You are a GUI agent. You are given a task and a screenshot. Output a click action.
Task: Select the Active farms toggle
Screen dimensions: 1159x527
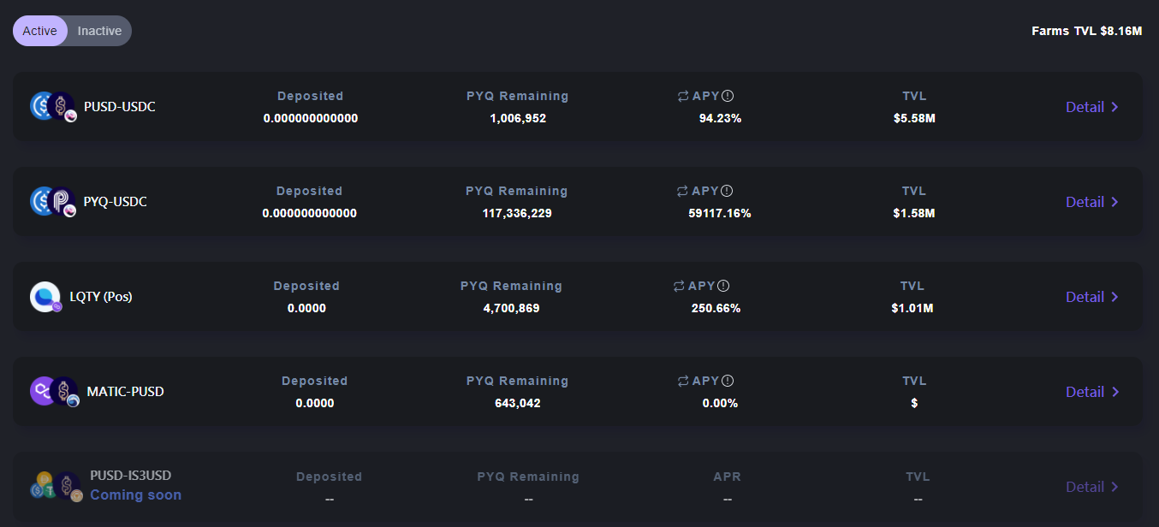[x=39, y=31]
